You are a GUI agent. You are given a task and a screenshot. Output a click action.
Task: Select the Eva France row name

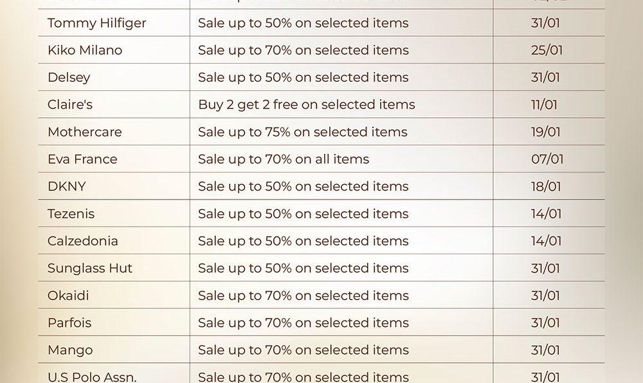coord(82,159)
